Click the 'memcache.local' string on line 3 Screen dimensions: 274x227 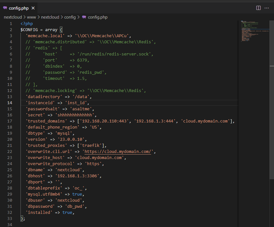[45, 36]
